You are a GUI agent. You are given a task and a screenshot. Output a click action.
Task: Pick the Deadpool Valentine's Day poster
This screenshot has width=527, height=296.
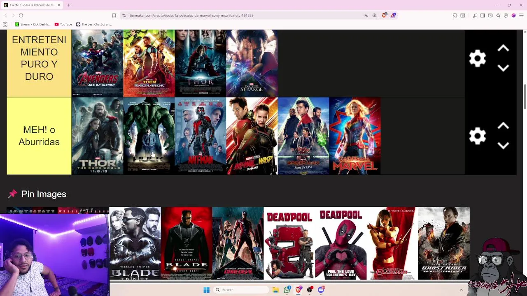tap(341, 243)
